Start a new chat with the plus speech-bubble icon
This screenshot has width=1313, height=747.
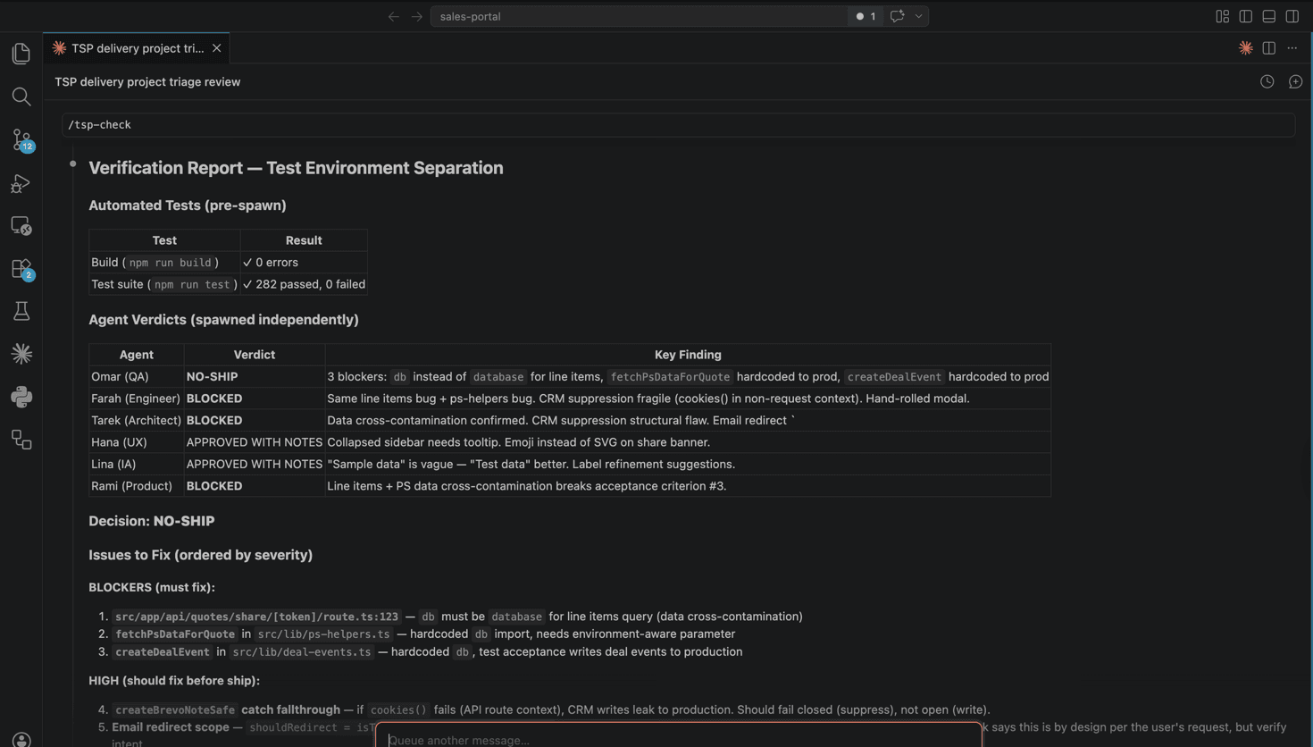click(1296, 81)
